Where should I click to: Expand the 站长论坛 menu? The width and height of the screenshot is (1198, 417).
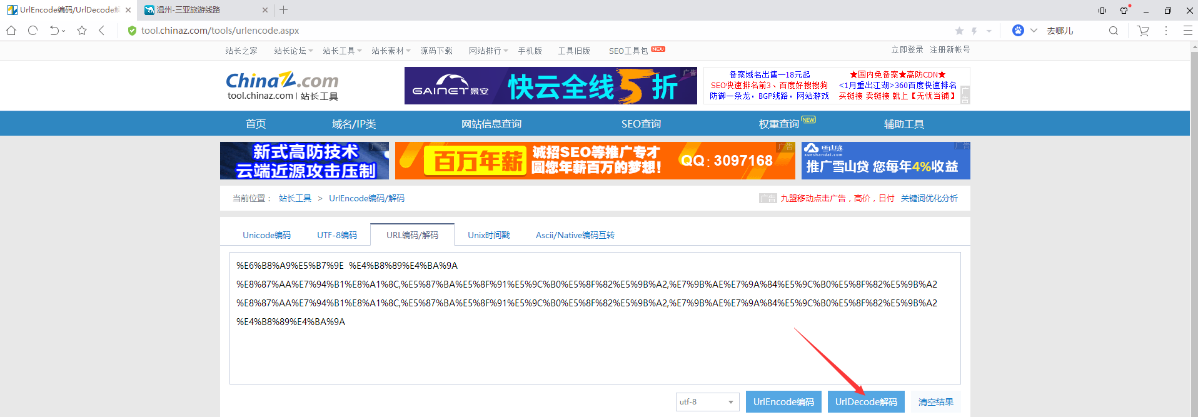(x=293, y=51)
